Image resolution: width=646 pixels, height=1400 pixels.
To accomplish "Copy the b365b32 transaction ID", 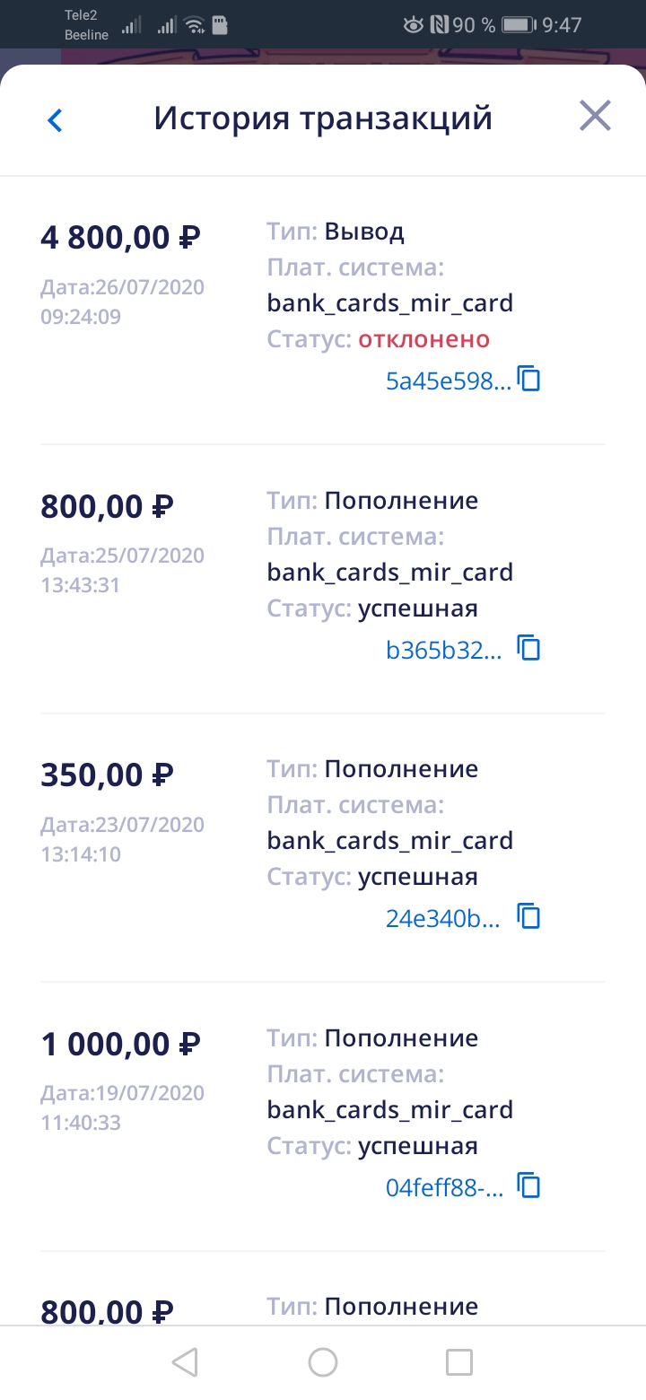I will coord(529,648).
